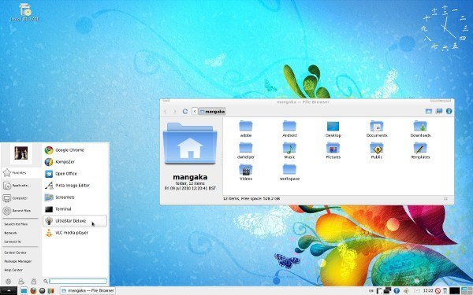This screenshot has width=473, height=295.
Task: Open the Music folder
Action: tap(289, 150)
